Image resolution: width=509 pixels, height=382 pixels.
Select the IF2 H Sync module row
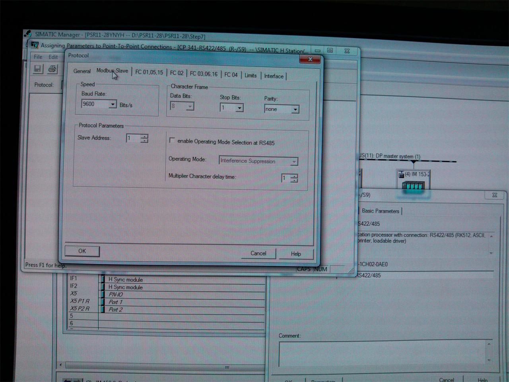tap(166, 287)
